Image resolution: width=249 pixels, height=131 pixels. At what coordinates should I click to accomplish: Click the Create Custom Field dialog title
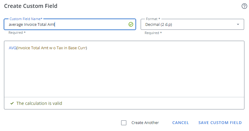pyautogui.click(x=31, y=6)
